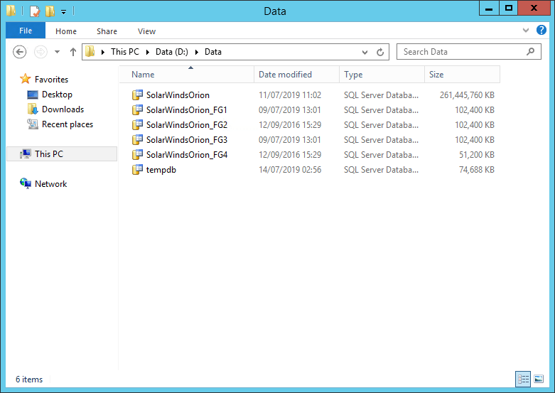The height and width of the screenshot is (393, 555).
Task: Click the folder icon in address bar
Action: (x=90, y=52)
